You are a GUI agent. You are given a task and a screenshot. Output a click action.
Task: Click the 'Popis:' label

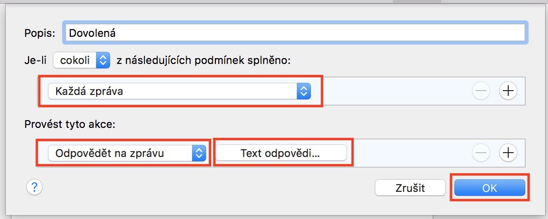[x=40, y=33]
